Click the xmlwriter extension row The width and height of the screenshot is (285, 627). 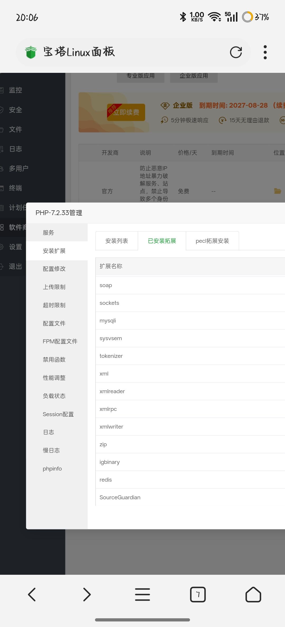click(x=190, y=427)
